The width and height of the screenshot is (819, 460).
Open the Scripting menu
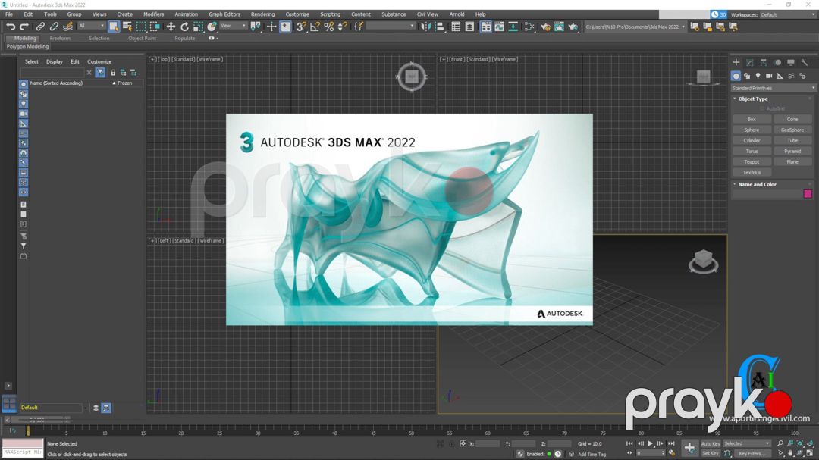330,14
